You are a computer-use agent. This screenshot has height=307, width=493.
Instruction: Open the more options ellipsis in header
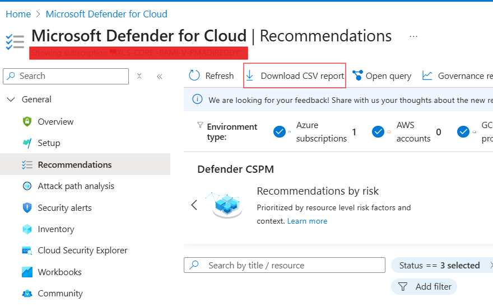click(413, 36)
